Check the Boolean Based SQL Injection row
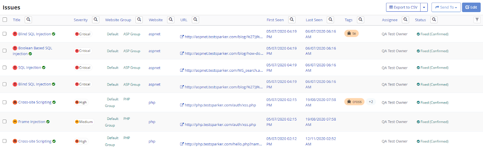Image resolution: width=483 pixels, height=150 pixels. (x=5, y=51)
